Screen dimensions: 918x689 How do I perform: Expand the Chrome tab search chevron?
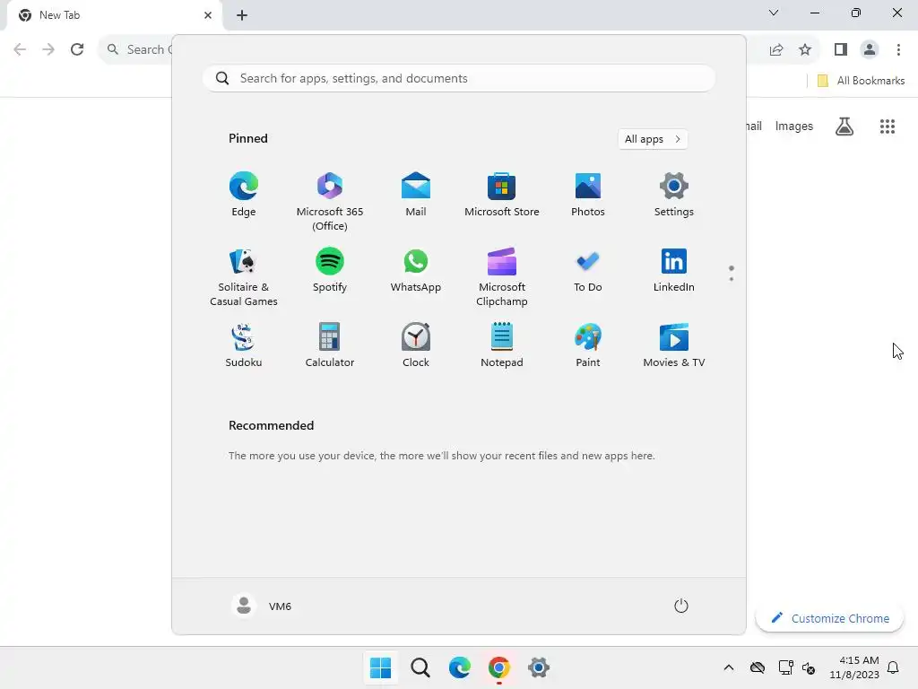pyautogui.click(x=774, y=13)
